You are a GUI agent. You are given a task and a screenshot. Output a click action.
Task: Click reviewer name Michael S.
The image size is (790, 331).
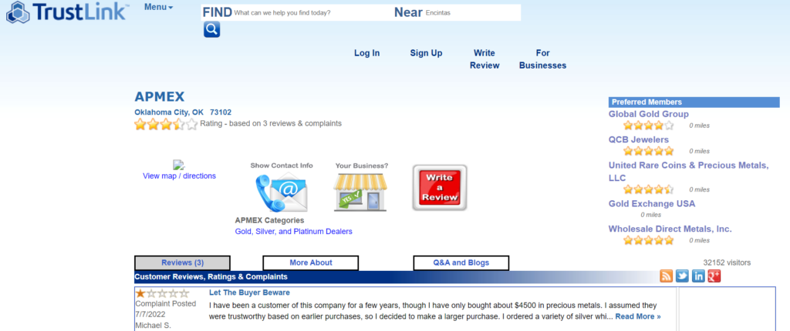pyautogui.click(x=154, y=325)
